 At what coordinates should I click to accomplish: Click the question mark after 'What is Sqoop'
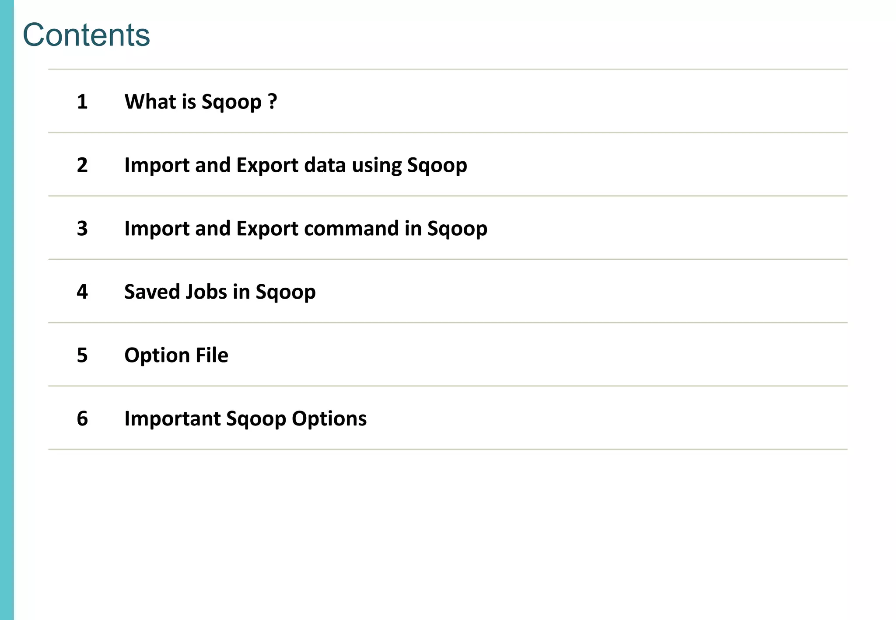[273, 101]
